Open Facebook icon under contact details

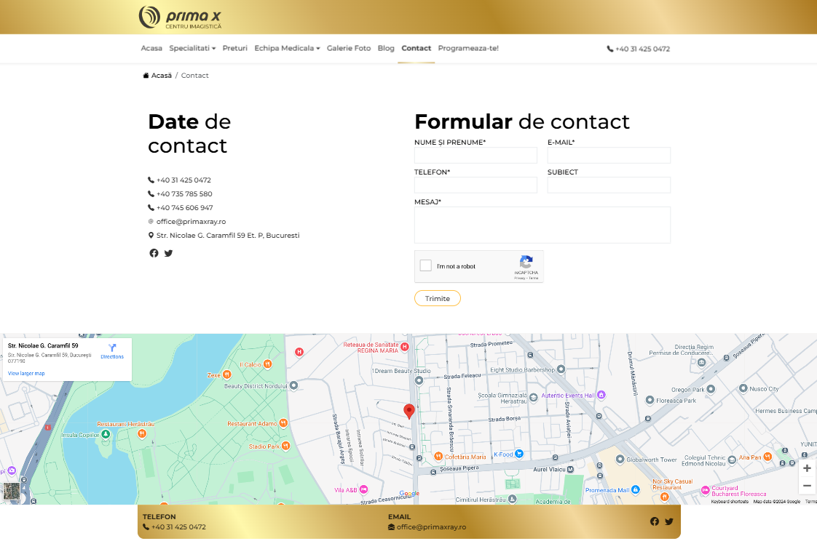pyautogui.click(x=154, y=253)
